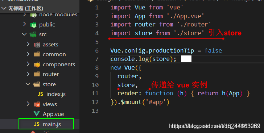Click 'store,' on line 10
Screen dimensions: 264x133
point(128,85)
